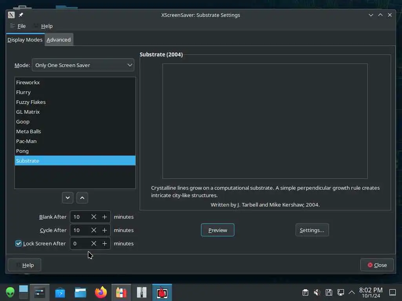Click the Preview button

217,230
